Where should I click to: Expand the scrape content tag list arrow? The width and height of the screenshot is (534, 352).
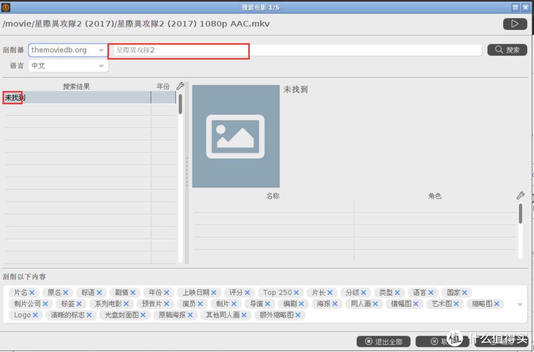(x=520, y=304)
